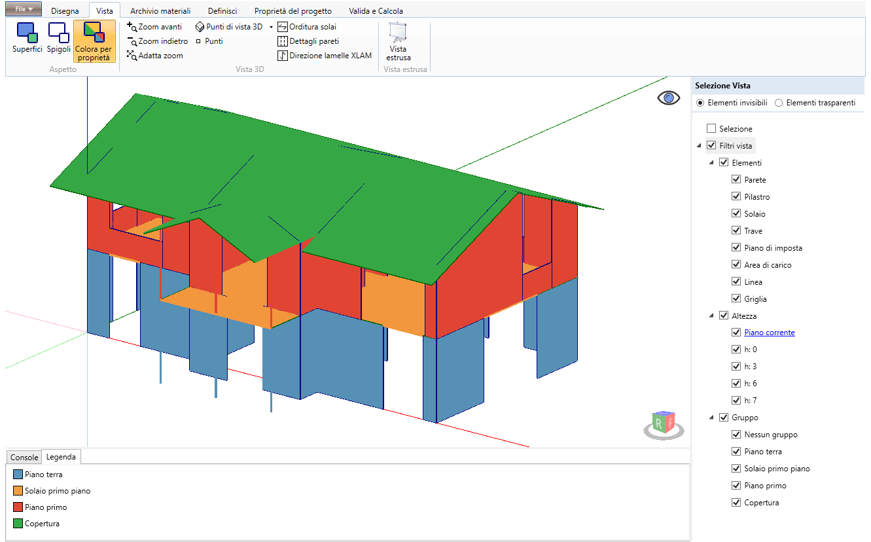The height and width of the screenshot is (542, 871).
Task: Click Zoom indietro tool
Action: 157,41
